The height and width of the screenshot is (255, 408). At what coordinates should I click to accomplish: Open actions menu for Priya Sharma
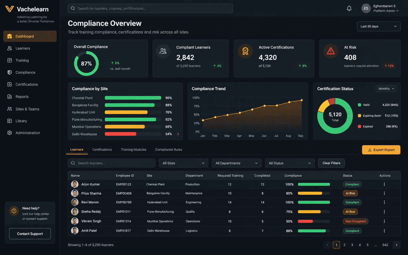[x=384, y=193]
